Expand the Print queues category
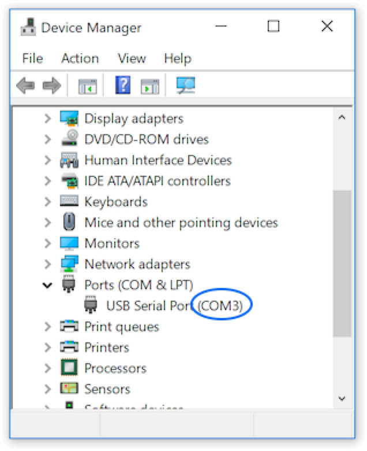The height and width of the screenshot is (451, 367). click(x=47, y=327)
